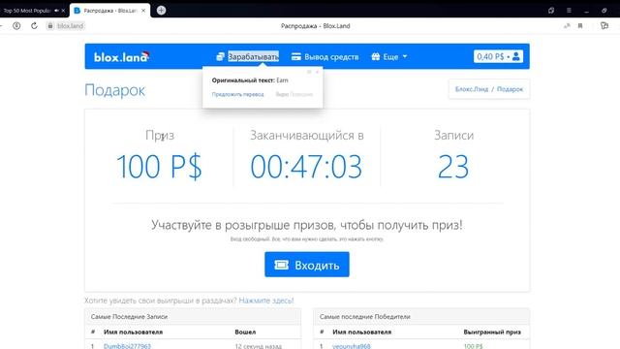Click the Подарок breadcrumb item

(510, 89)
